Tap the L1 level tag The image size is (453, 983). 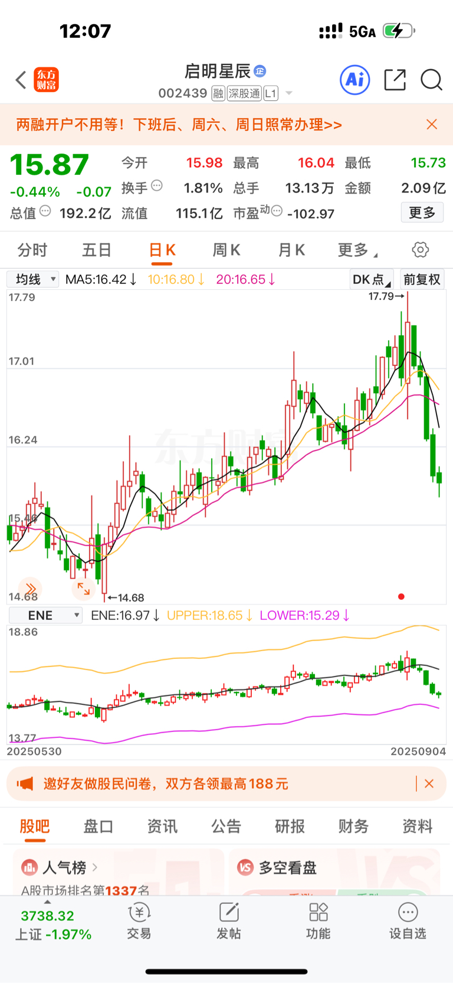click(271, 93)
